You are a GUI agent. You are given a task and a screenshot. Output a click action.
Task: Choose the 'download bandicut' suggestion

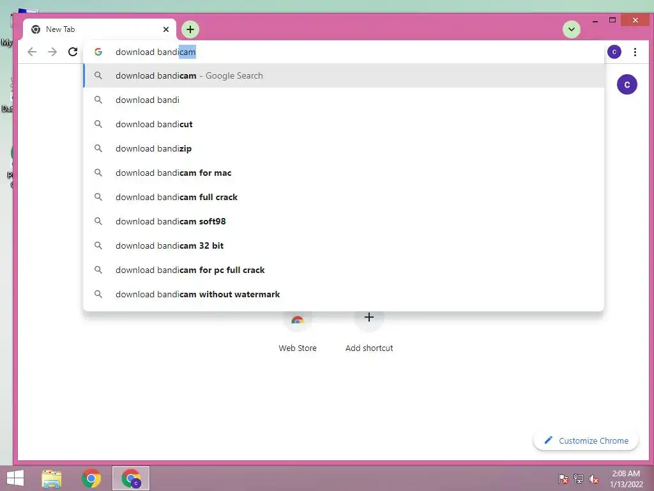pyautogui.click(x=344, y=124)
